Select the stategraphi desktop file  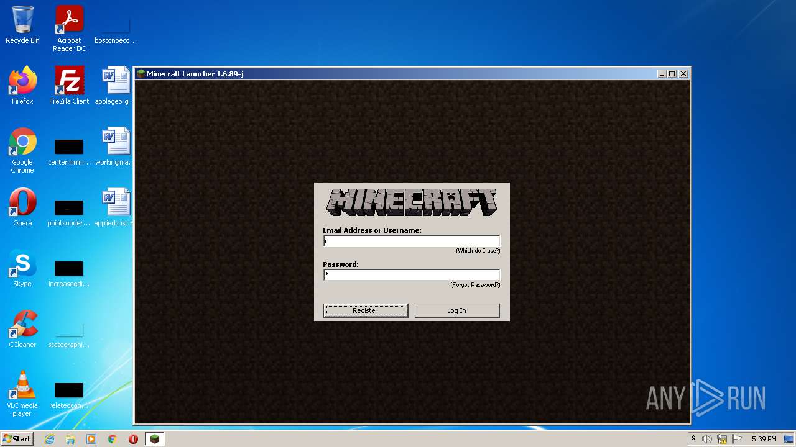point(69,335)
